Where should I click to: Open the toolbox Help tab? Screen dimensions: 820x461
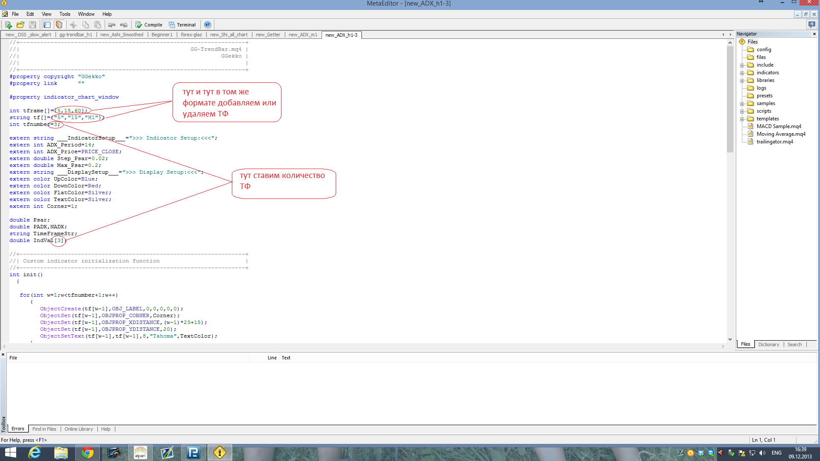(105, 429)
